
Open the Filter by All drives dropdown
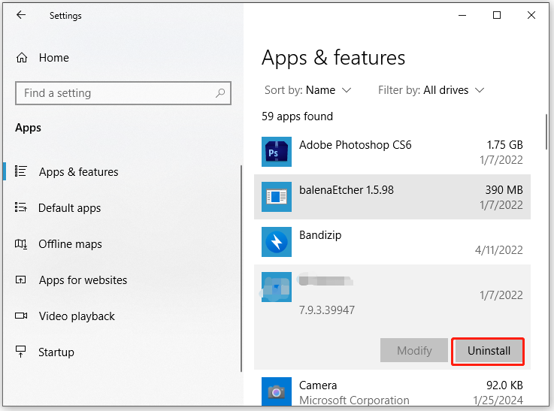coord(431,90)
